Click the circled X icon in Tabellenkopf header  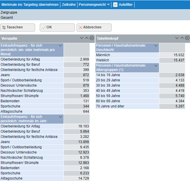(x=187, y=38)
